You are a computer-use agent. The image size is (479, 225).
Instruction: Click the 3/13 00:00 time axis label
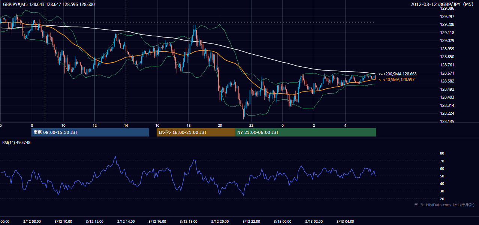point(283,221)
